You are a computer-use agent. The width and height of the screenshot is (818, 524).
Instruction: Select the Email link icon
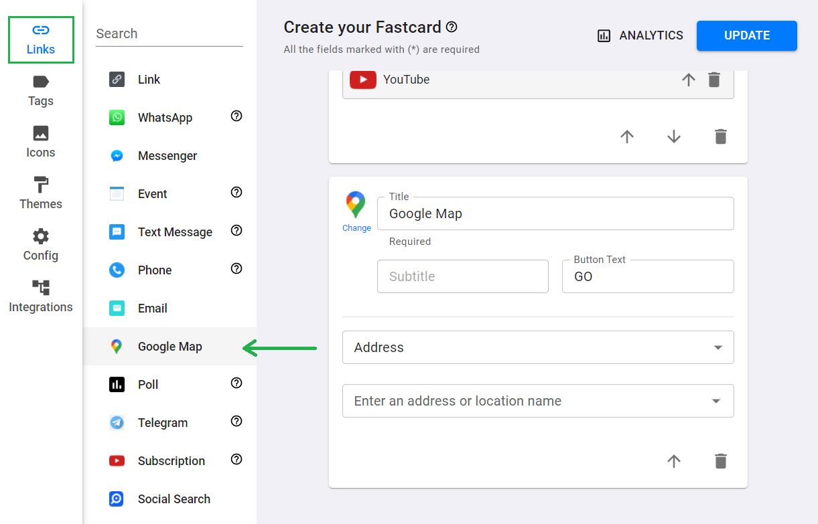pos(117,309)
